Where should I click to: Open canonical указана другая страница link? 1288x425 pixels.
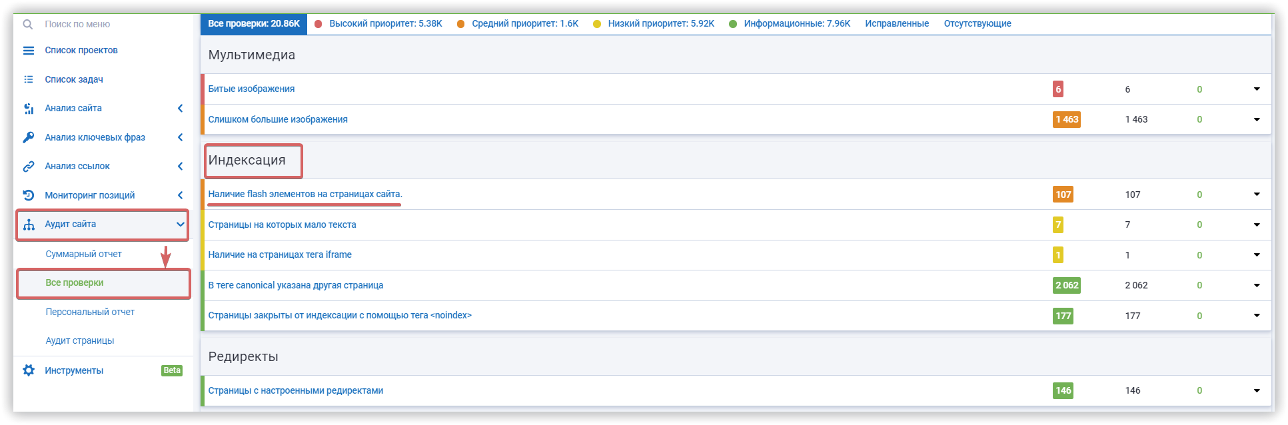(x=296, y=285)
